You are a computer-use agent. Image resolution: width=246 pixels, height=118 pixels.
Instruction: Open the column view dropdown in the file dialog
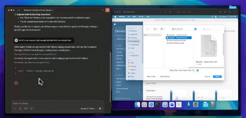(156, 29)
